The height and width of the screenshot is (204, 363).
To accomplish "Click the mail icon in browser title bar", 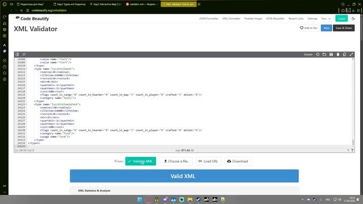I will (x=11, y=4).
